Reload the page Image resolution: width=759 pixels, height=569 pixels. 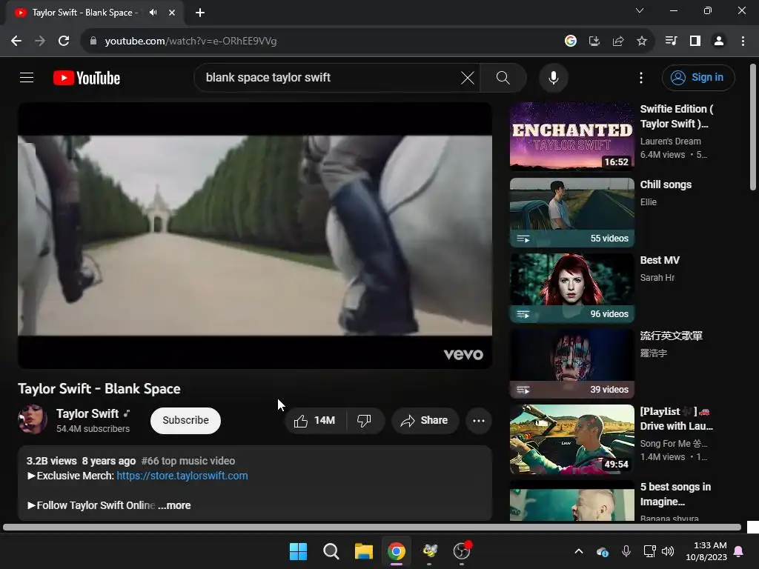[x=64, y=41]
